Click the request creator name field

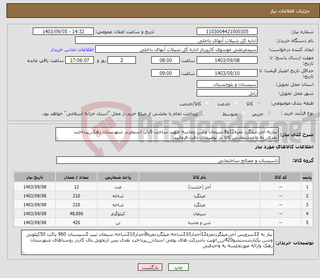(x=176, y=49)
